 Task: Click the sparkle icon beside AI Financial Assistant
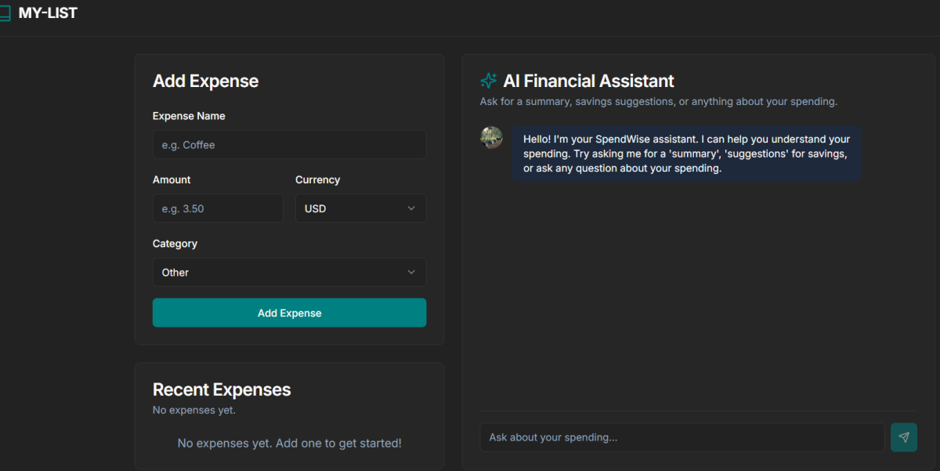pos(489,81)
